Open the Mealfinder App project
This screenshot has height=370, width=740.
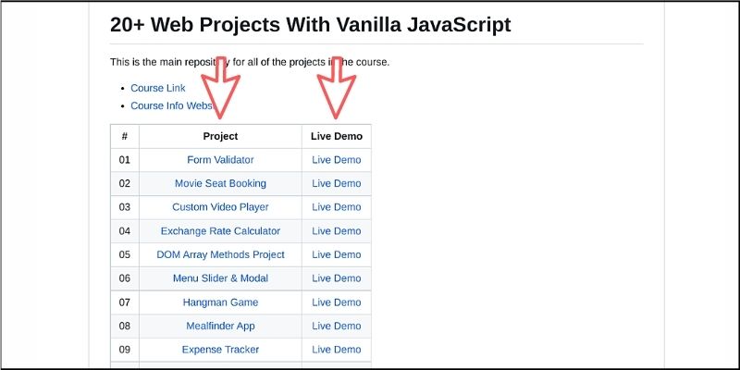coord(220,326)
